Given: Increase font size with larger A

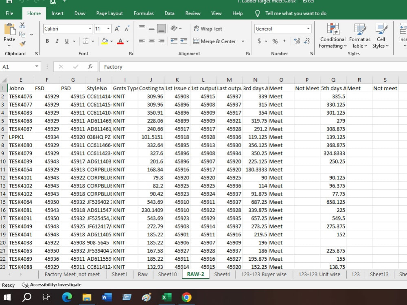Looking at the screenshot, I should (x=117, y=28).
